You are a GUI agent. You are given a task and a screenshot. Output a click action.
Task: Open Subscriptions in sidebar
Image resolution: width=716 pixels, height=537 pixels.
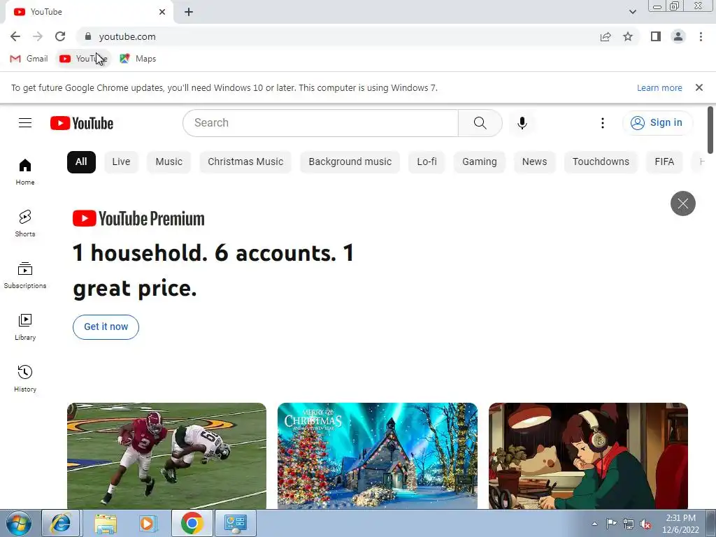coord(25,275)
